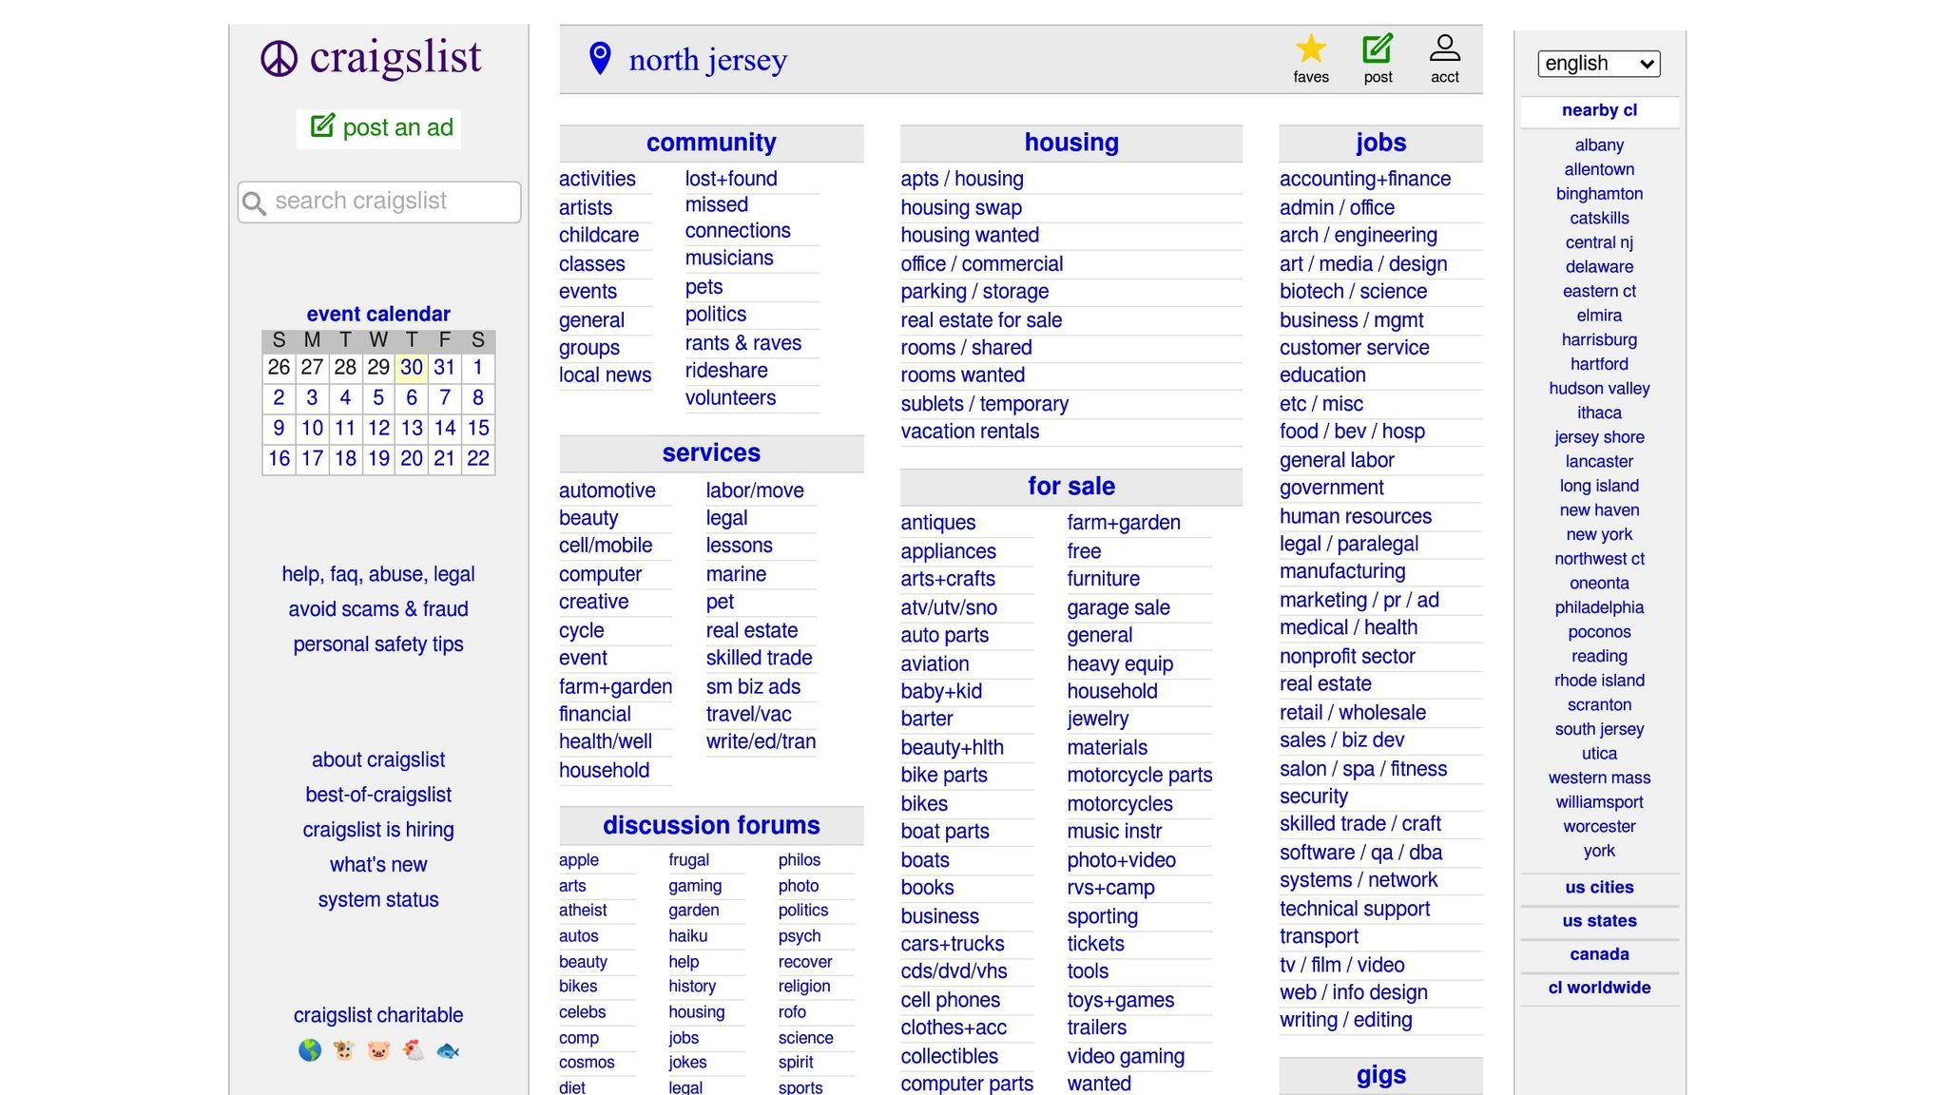Click the fish emoji at the bottom left

click(446, 1051)
